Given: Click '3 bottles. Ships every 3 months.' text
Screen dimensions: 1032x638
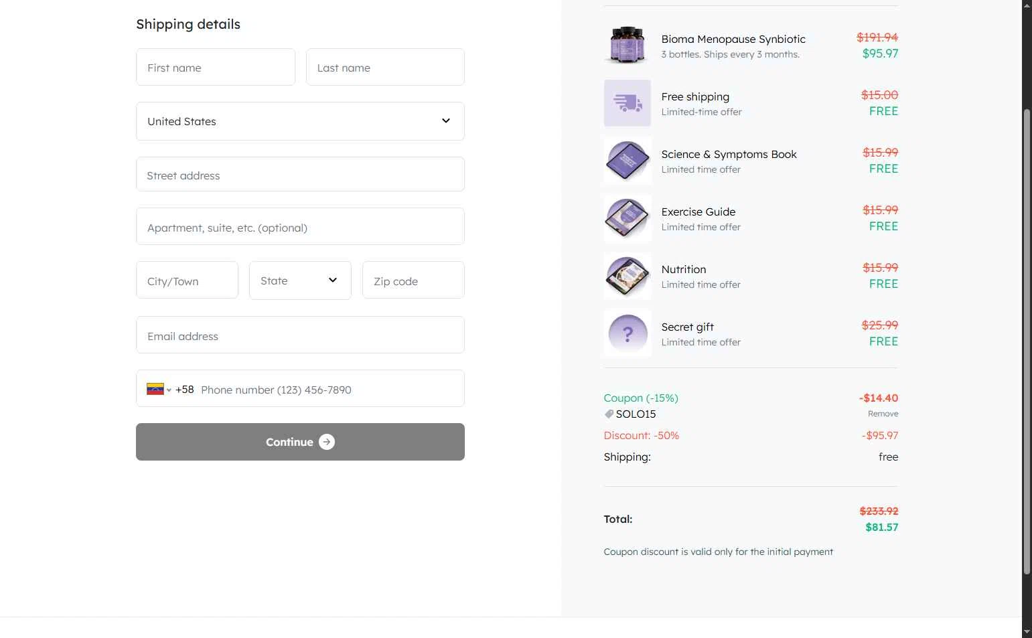Looking at the screenshot, I should 731,54.
